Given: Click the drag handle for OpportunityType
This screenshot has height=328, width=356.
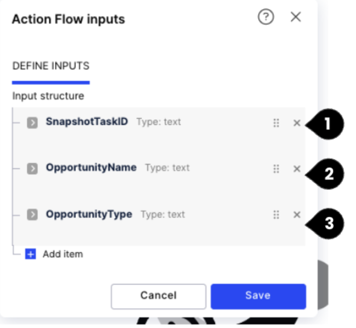Looking at the screenshot, I should (x=276, y=215).
